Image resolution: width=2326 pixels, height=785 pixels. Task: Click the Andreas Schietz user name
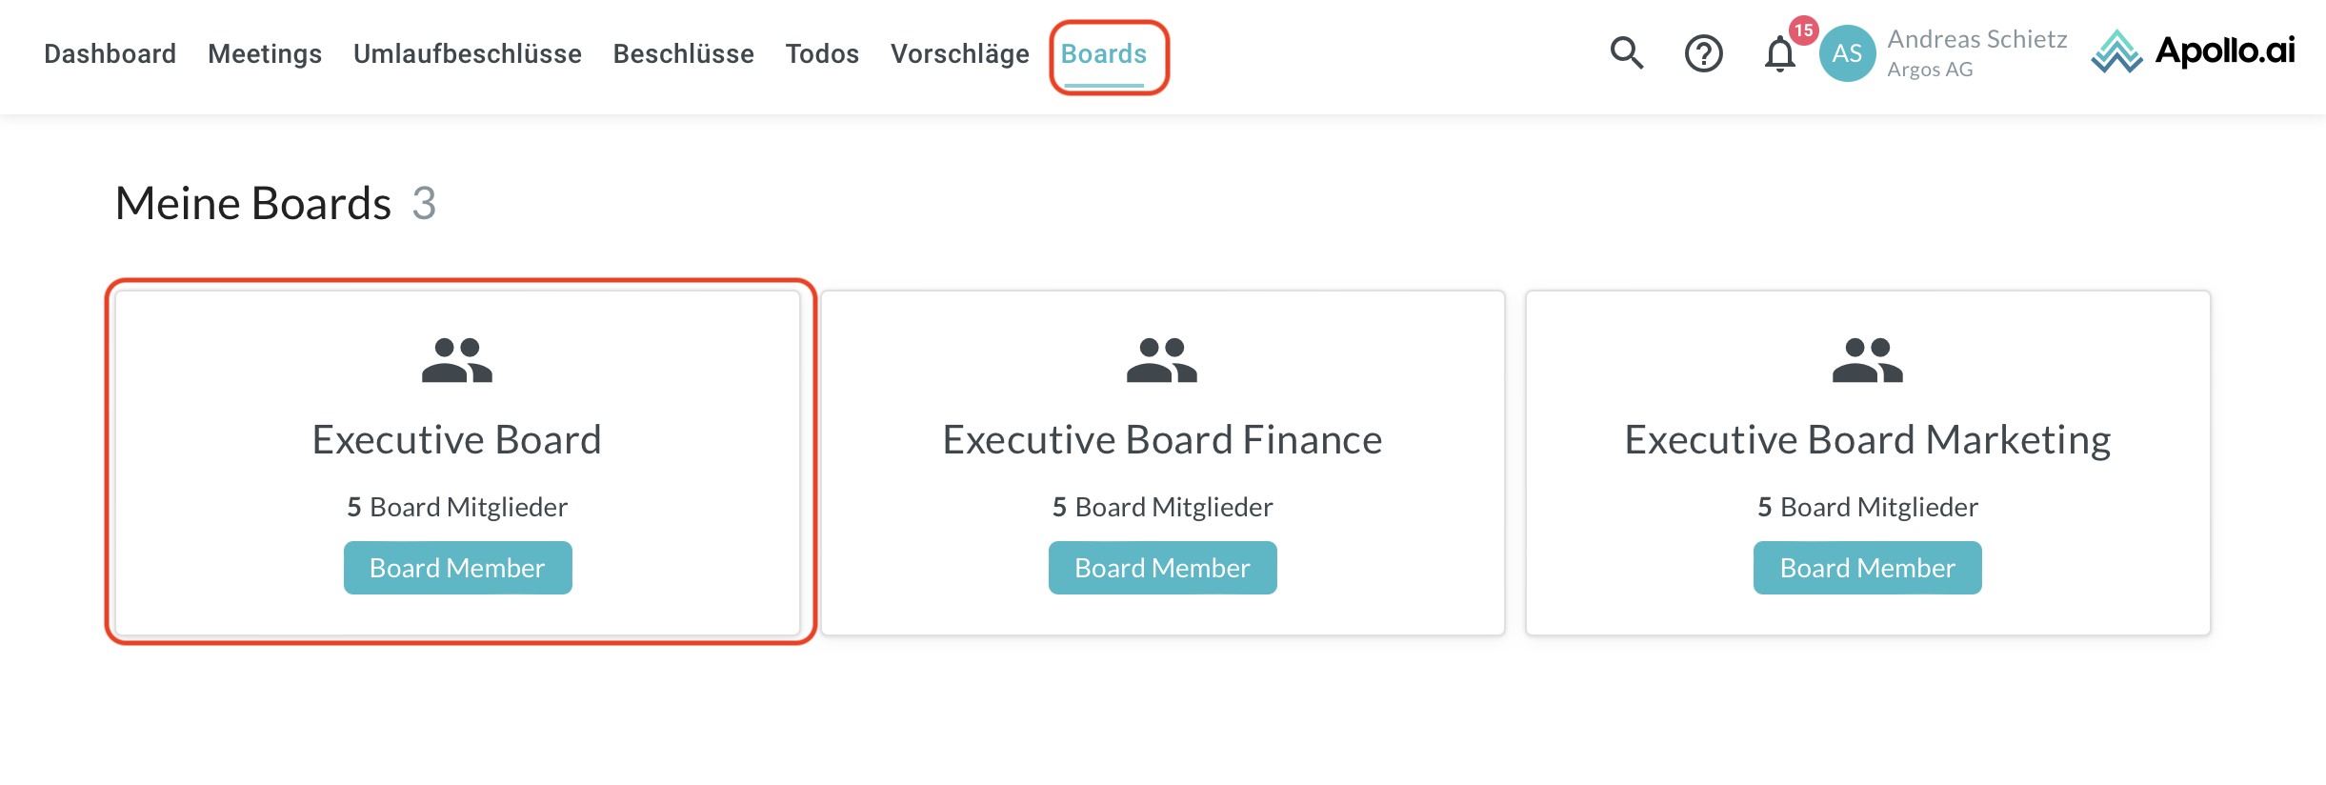tap(1977, 39)
